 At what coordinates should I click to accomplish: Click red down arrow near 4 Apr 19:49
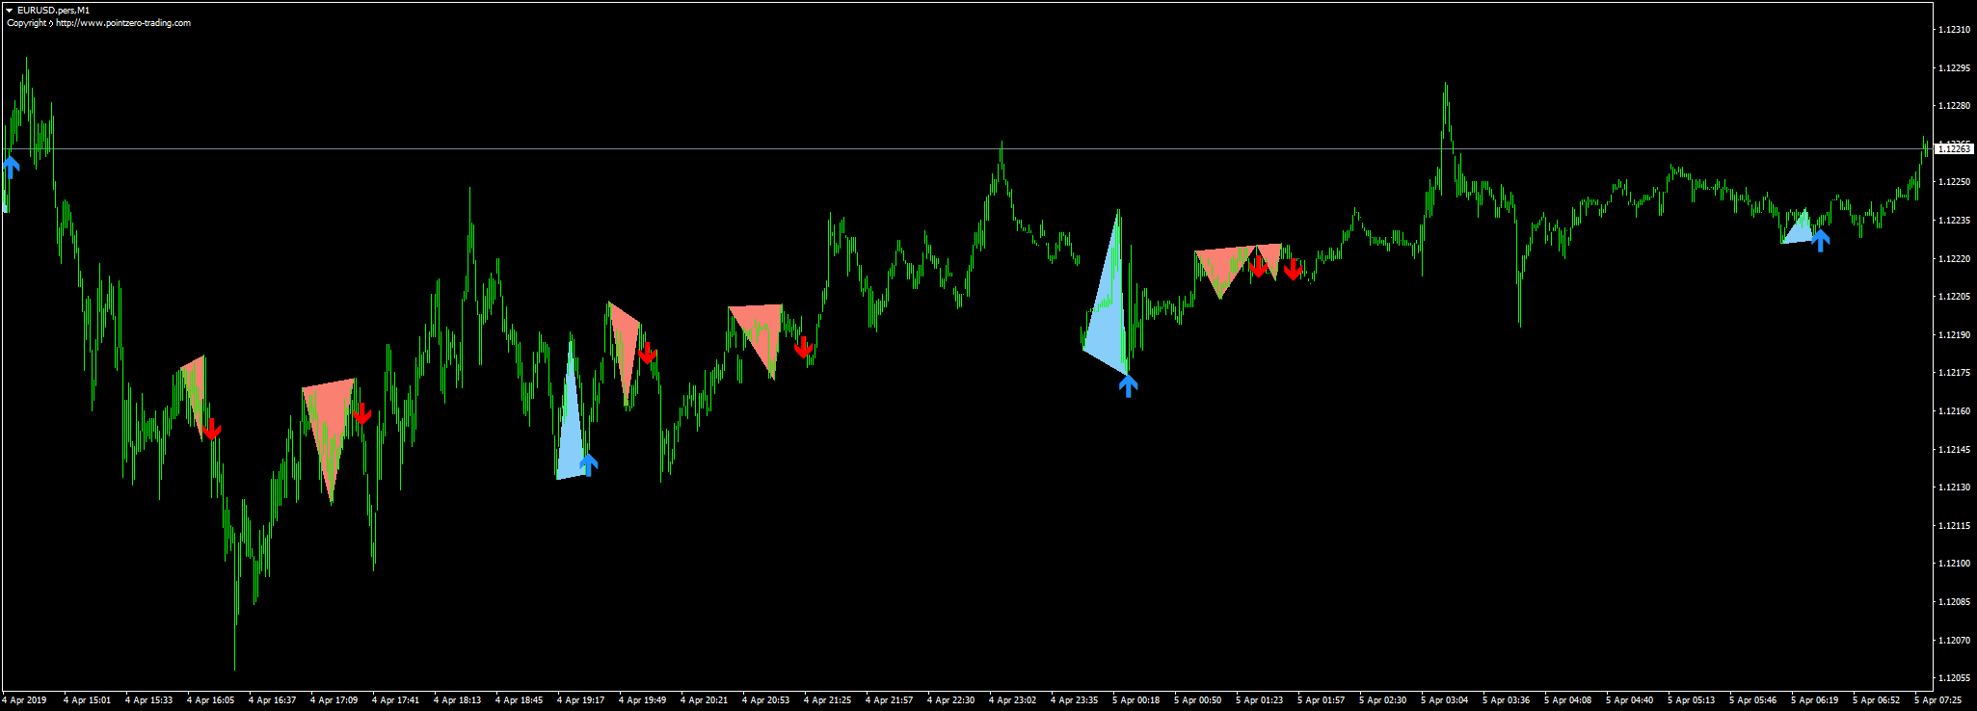(648, 353)
